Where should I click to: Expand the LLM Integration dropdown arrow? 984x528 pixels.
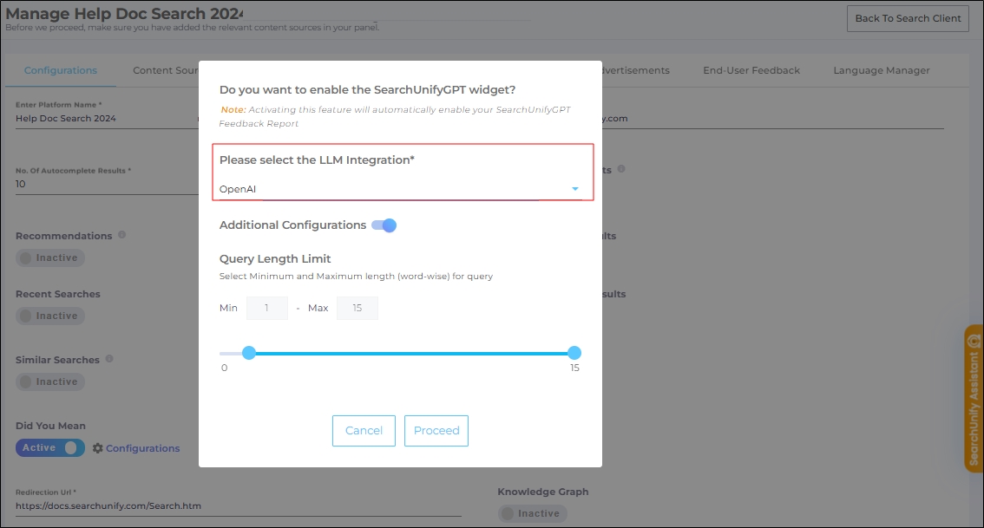[x=574, y=189]
